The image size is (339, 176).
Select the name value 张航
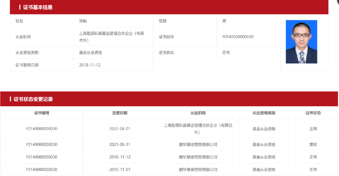tap(83, 21)
